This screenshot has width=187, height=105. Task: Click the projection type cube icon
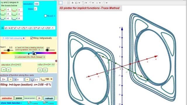pyautogui.click(x=104, y=3)
